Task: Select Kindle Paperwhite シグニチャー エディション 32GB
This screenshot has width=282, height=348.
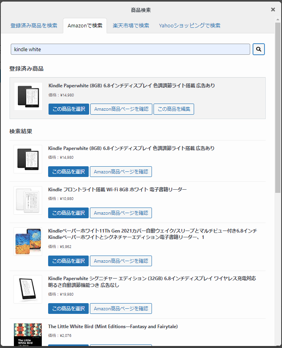Action: coord(68,308)
